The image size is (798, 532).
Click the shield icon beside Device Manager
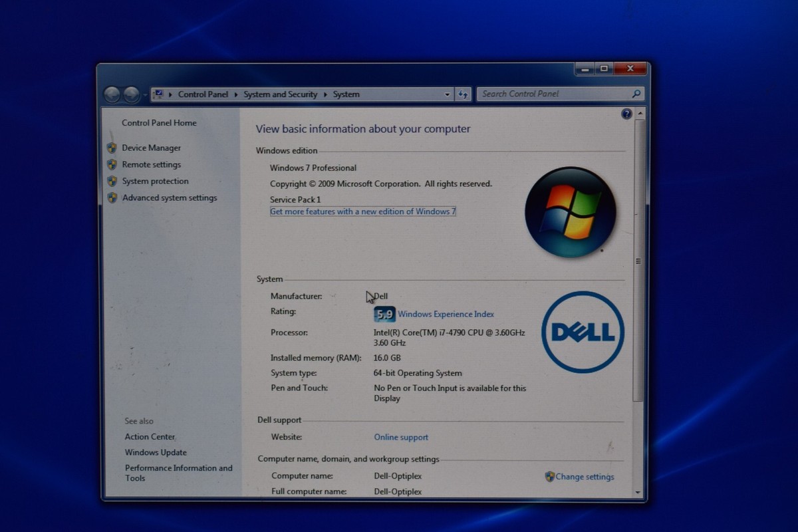coord(112,148)
